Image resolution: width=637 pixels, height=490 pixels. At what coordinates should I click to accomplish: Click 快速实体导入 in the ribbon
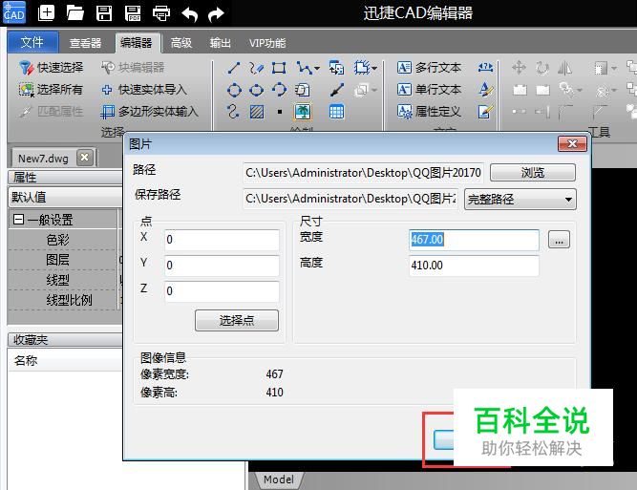144,90
